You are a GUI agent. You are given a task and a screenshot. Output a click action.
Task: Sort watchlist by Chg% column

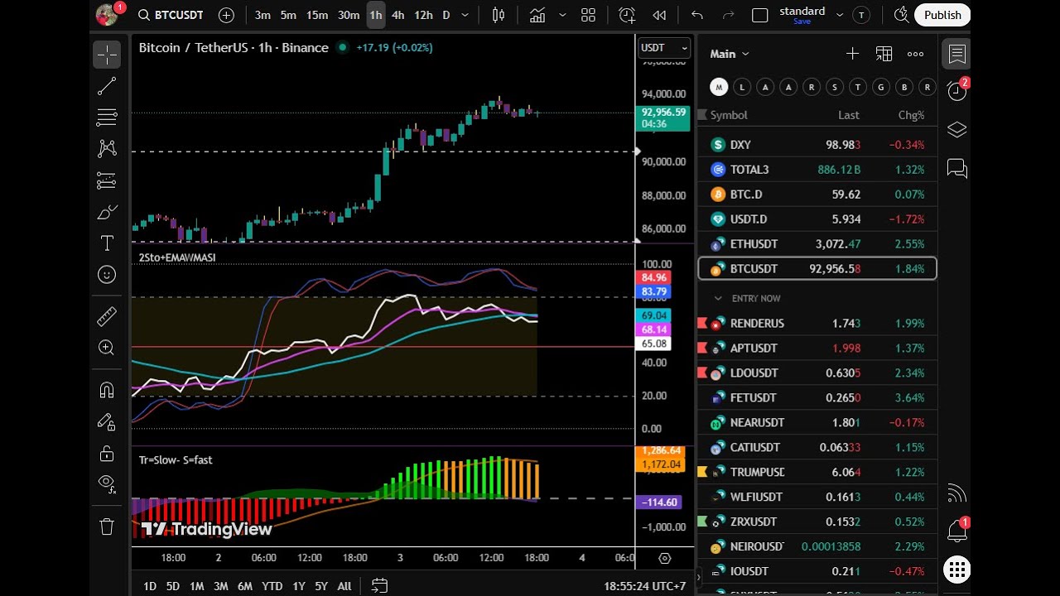pos(911,115)
